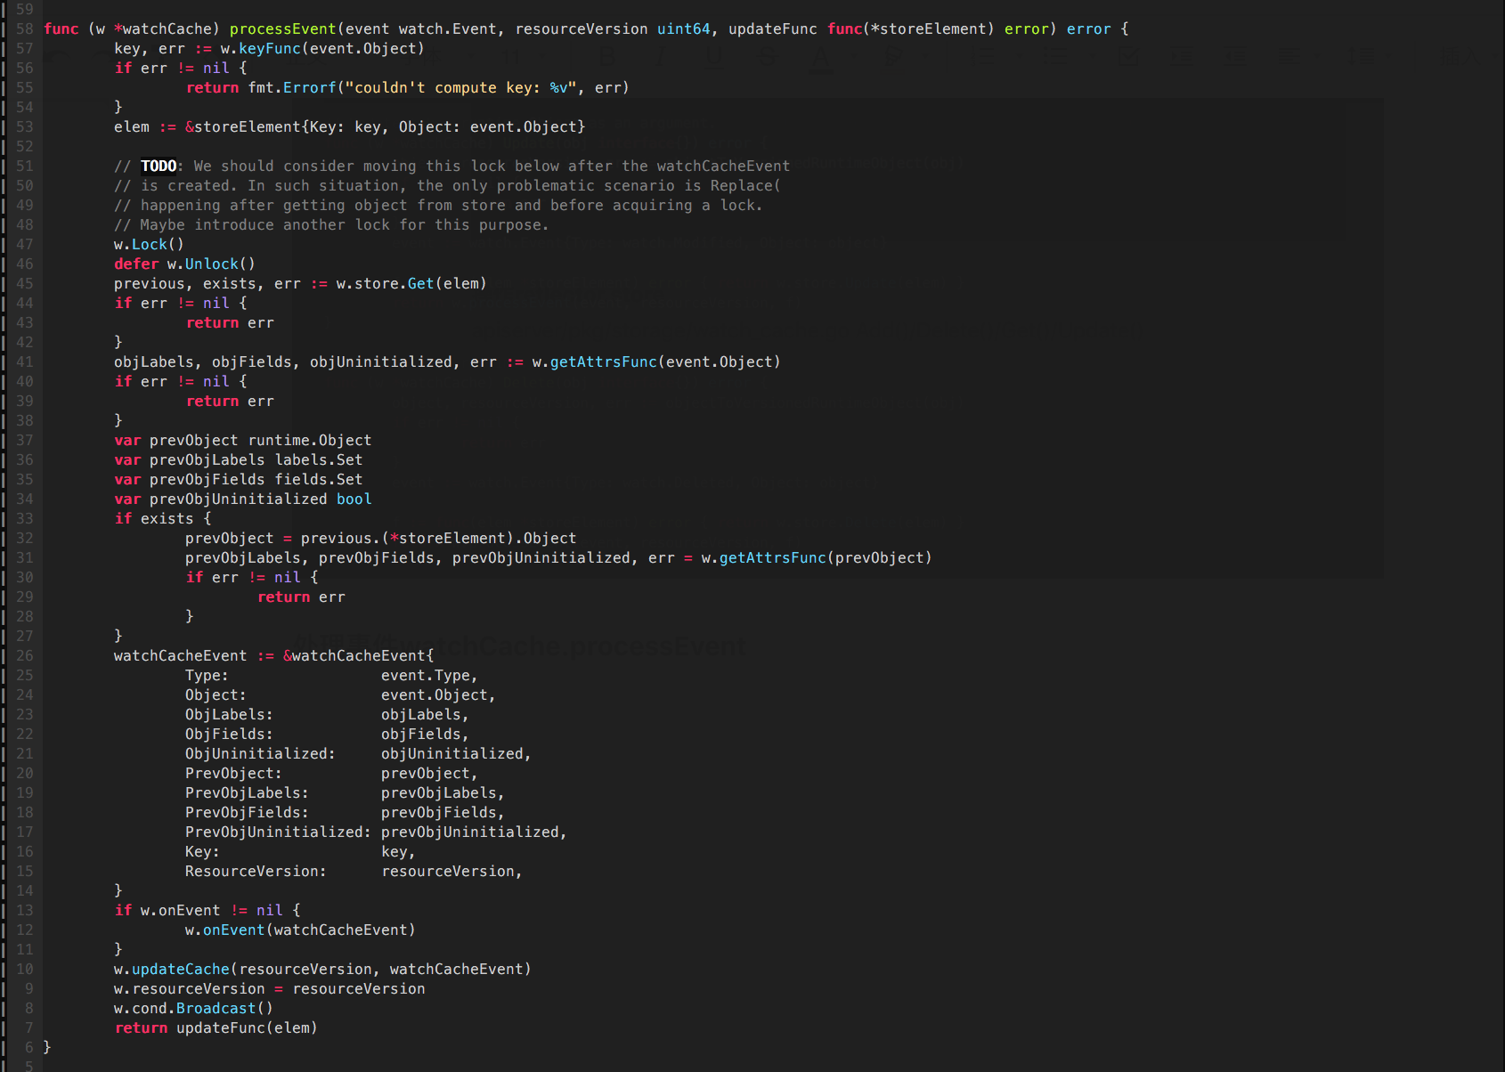Click the 'Key:' struct field
Viewport: 1505px width, 1072px height.
coord(202,852)
